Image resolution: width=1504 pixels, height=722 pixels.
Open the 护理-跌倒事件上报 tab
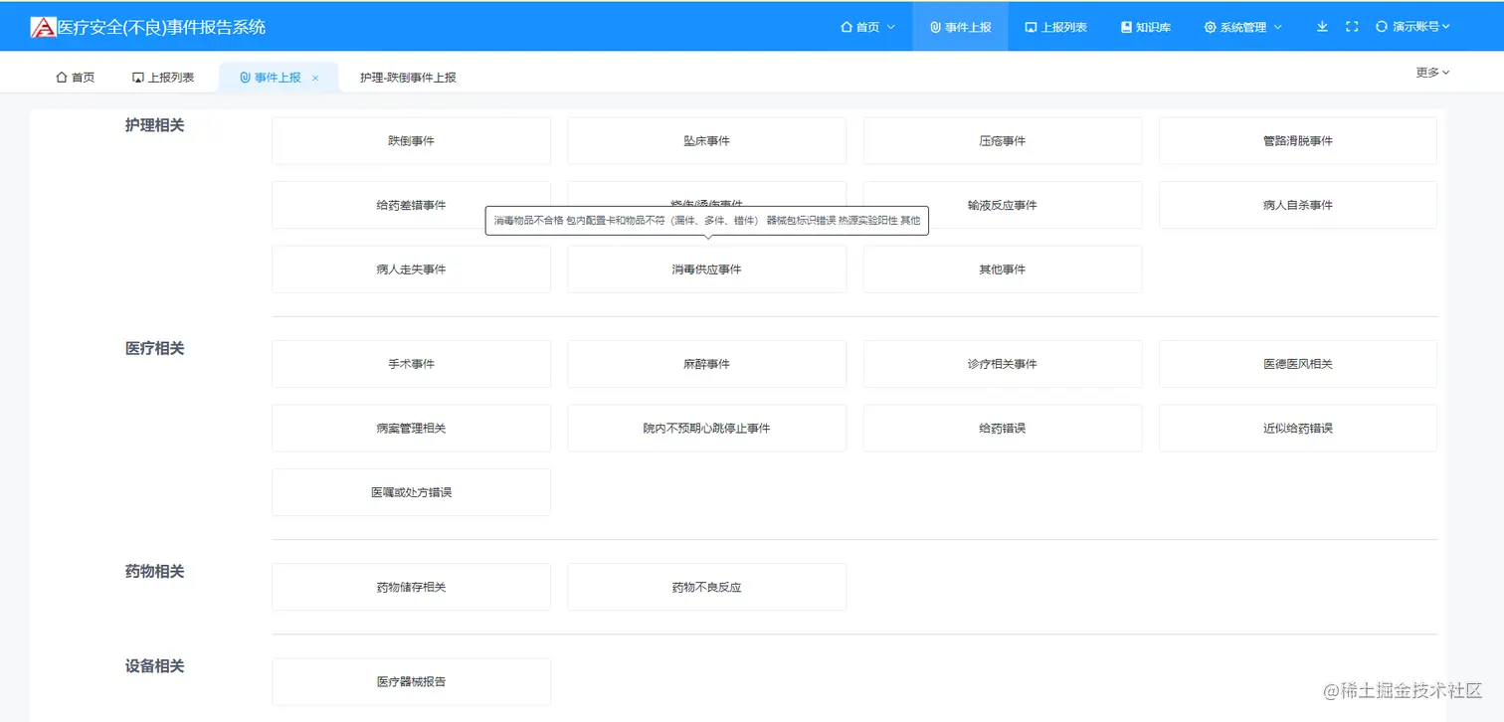408,76
